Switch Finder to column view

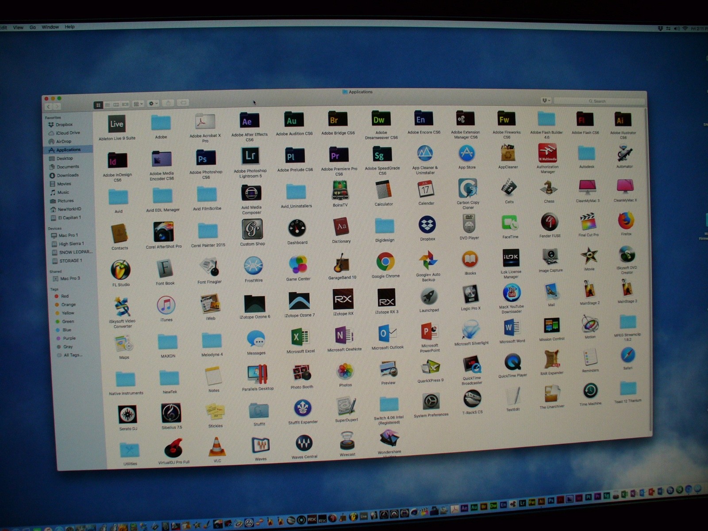(116, 105)
